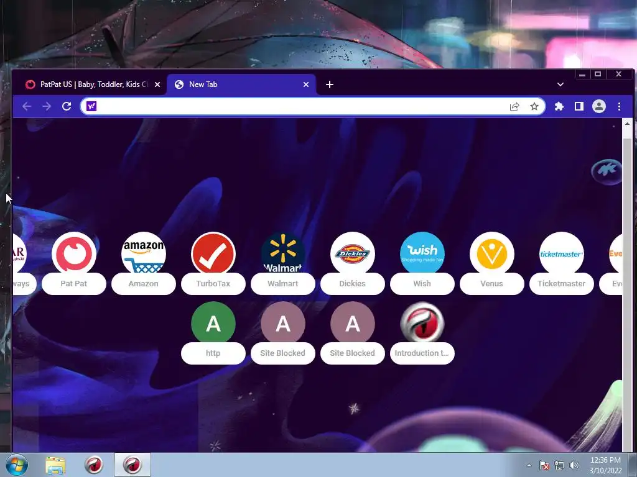Share this page via the share icon
Screen dimensions: 637x477
(514, 106)
